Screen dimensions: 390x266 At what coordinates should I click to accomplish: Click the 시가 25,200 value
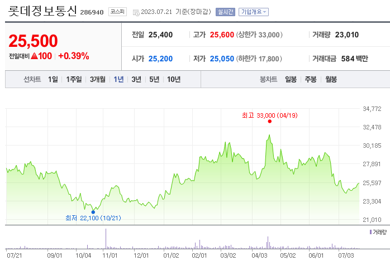point(160,59)
